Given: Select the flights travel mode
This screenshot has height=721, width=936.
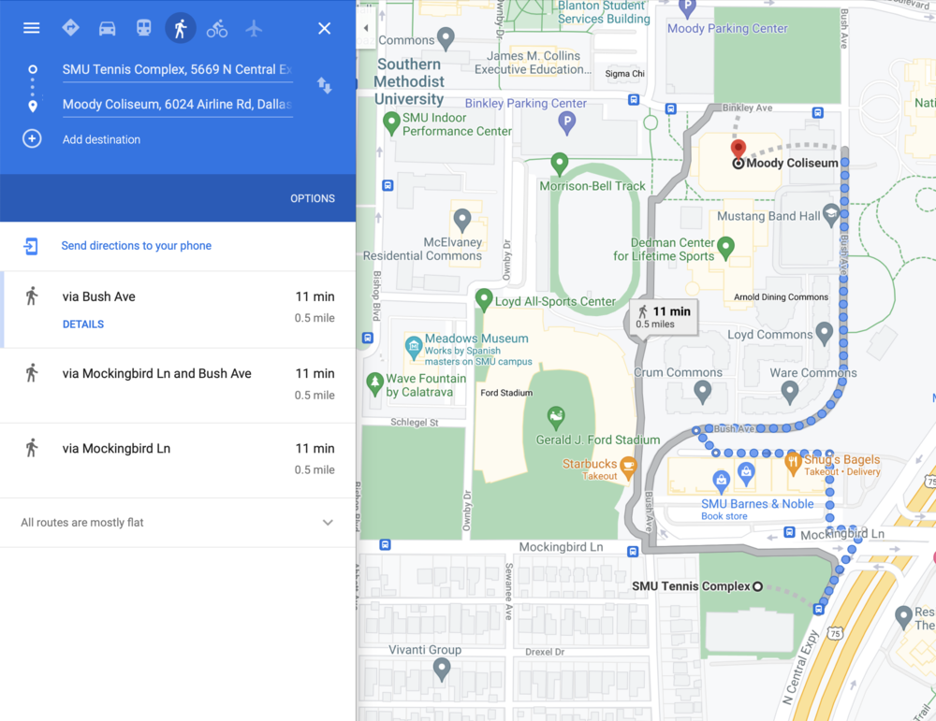Looking at the screenshot, I should (x=254, y=28).
